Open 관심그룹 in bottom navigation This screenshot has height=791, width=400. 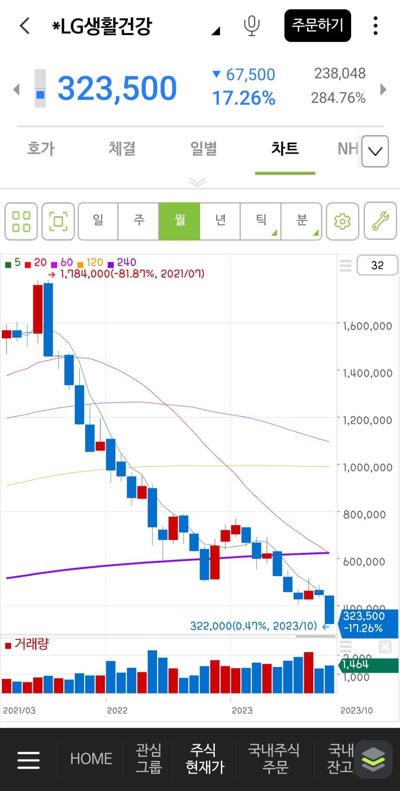coord(148,759)
